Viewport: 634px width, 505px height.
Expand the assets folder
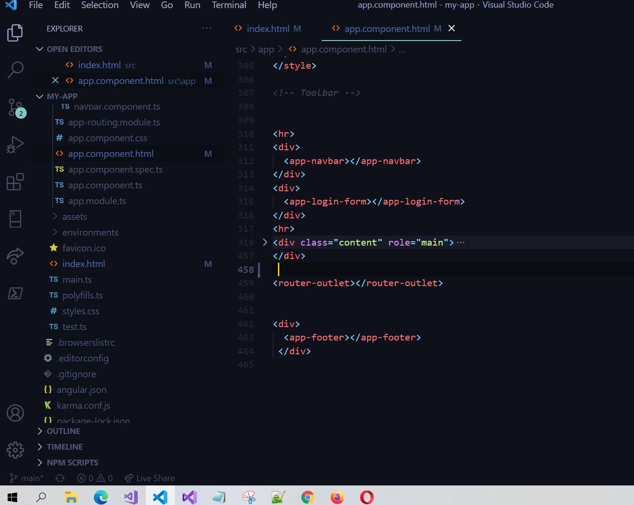[75, 216]
